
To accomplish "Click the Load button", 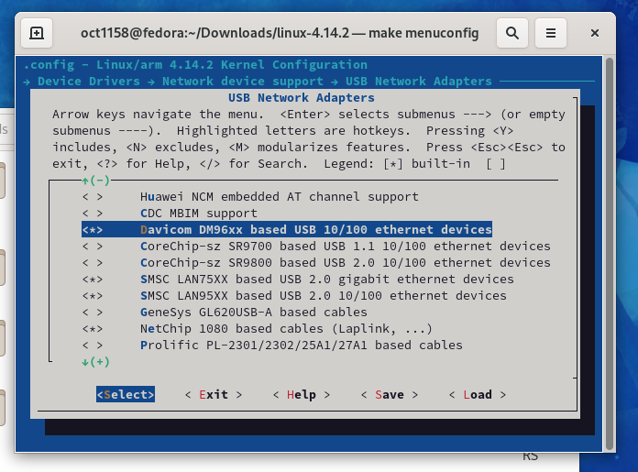I will (478, 394).
